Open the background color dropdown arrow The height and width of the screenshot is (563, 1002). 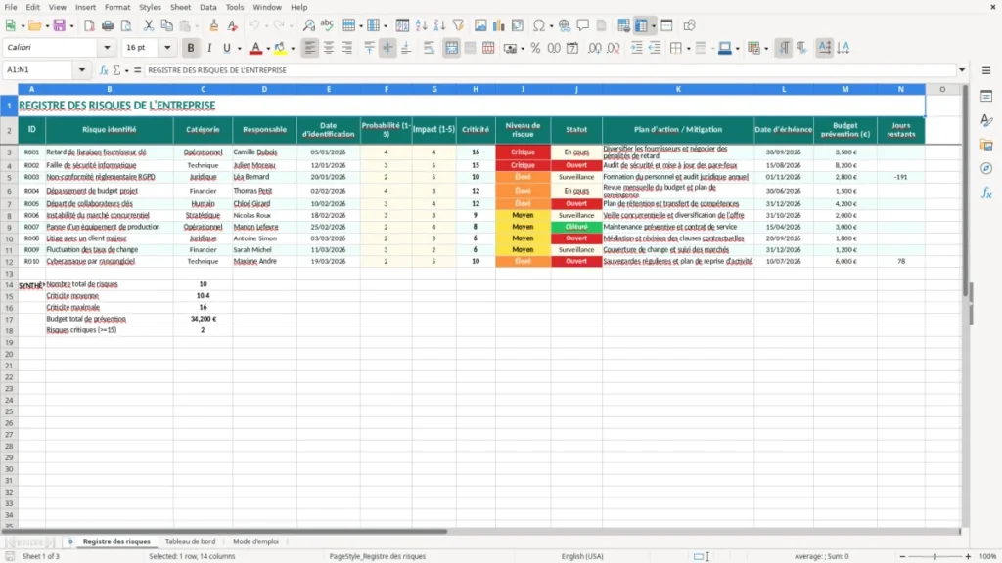pyautogui.click(x=293, y=49)
